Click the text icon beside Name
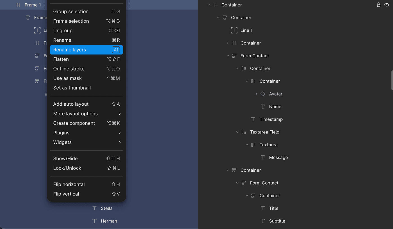Image resolution: width=393 pixels, height=229 pixels. coord(263,106)
